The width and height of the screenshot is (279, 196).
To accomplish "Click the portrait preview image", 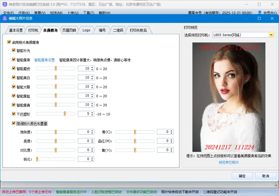I will (229, 97).
